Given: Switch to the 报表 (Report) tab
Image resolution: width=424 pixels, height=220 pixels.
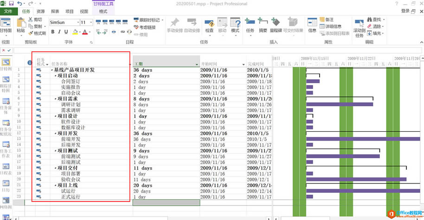Looking at the screenshot, I should point(55,11).
